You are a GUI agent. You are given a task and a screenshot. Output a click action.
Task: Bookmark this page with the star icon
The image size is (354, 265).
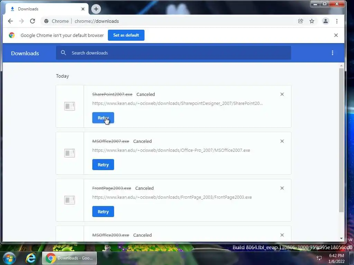click(x=312, y=21)
